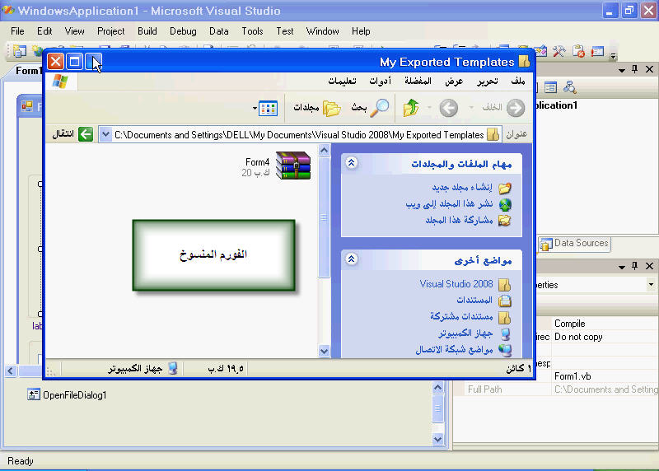659x471 pixels.
Task: Click the Search magnifier icon in Explorer toolbar
Action: pos(380,108)
